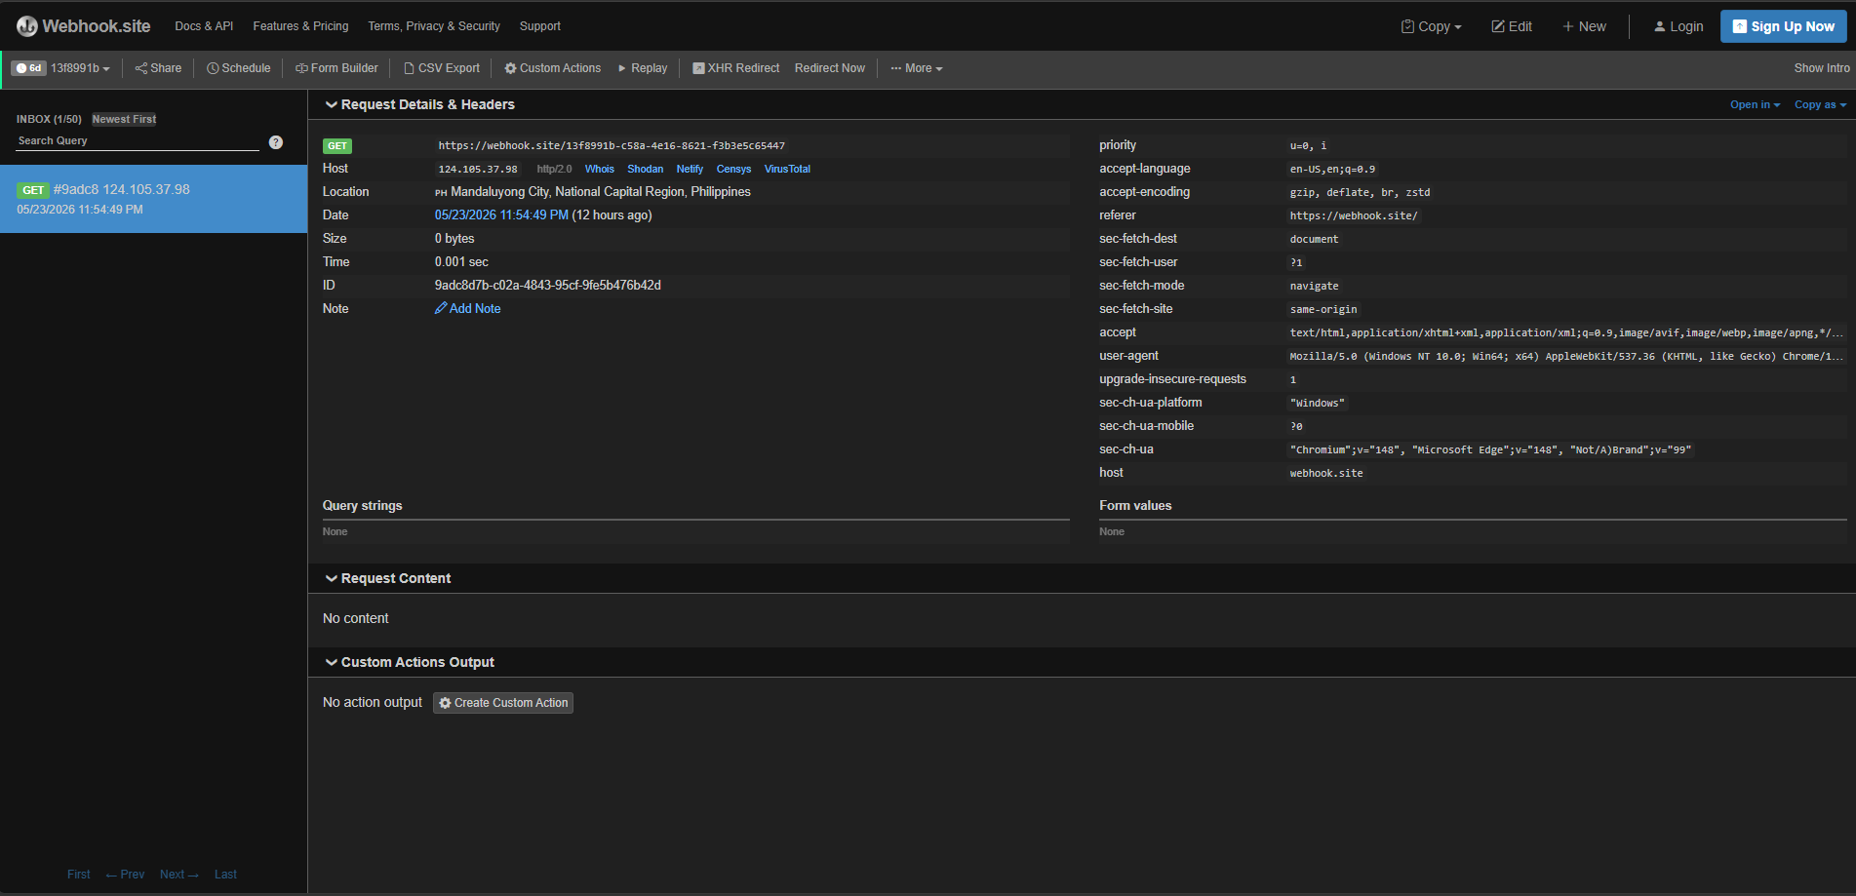Image resolution: width=1856 pixels, height=896 pixels.
Task: Open Docs & API page
Action: click(x=204, y=26)
